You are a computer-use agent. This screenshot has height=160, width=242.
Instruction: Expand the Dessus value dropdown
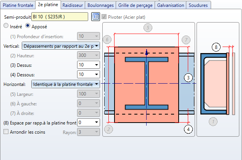(x=96, y=65)
